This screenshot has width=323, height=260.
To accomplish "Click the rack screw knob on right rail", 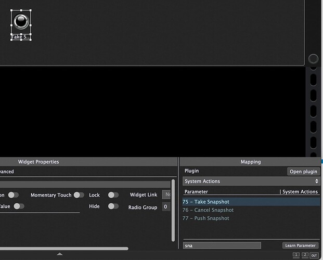I will (313, 59).
